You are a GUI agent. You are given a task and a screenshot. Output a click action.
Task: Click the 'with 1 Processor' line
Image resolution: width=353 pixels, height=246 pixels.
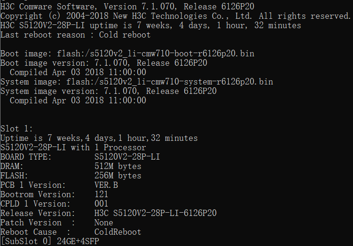coord(73,147)
